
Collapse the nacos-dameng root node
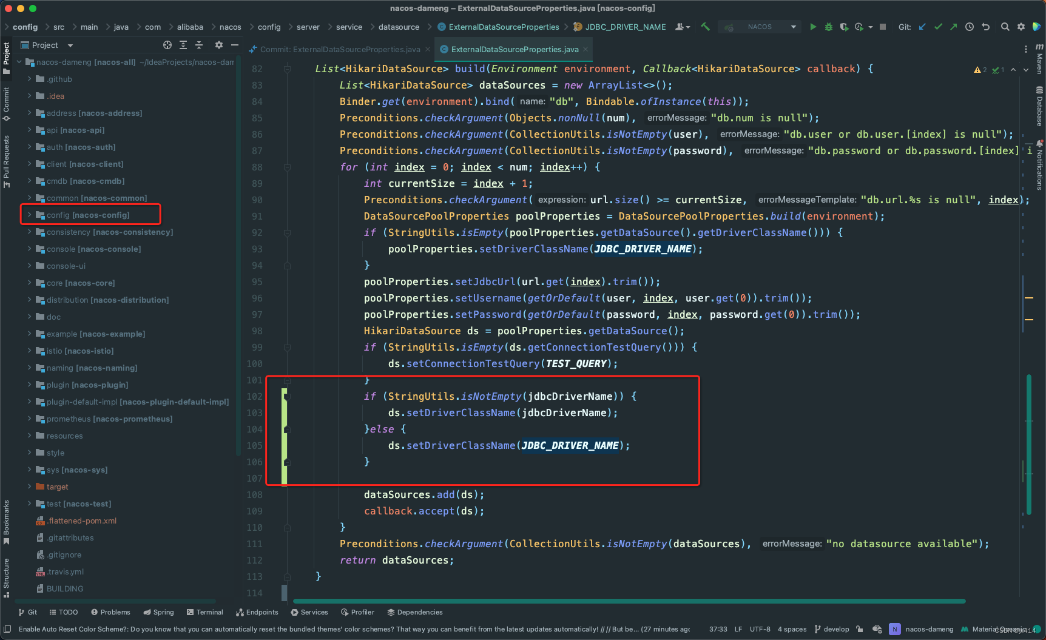point(19,62)
